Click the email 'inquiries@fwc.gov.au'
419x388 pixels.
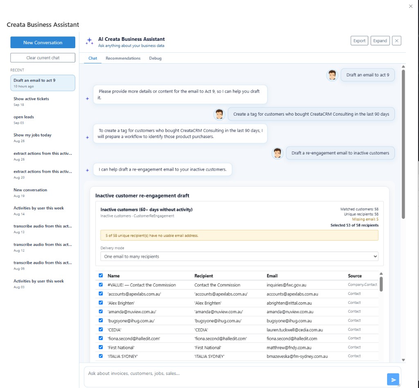[x=286, y=285]
